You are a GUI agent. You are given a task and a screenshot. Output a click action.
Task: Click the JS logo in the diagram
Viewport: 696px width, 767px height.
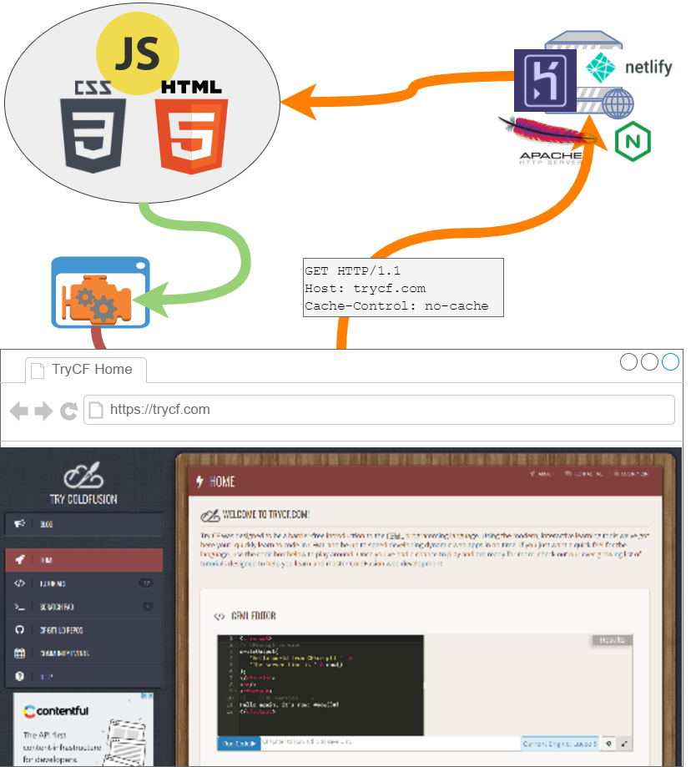(x=138, y=53)
